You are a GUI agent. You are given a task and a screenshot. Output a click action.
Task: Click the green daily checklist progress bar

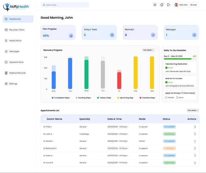[178, 59]
